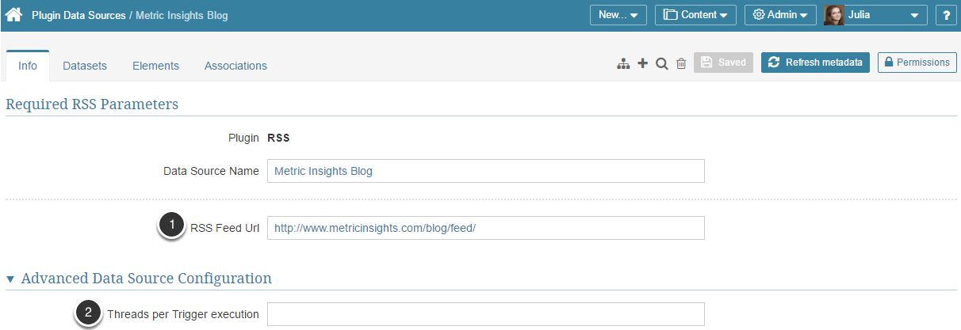
Task: Switch to the Datasets tab
Action: [85, 66]
